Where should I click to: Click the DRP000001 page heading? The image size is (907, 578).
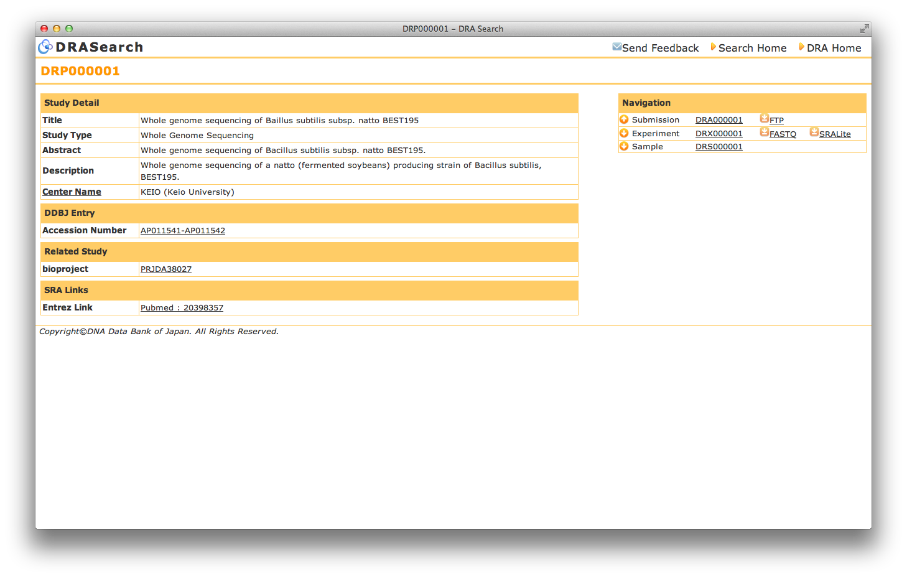coord(80,71)
